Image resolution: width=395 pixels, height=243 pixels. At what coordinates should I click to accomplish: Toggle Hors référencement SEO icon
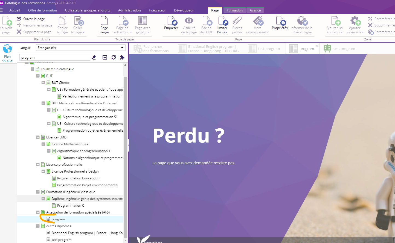pos(258,21)
